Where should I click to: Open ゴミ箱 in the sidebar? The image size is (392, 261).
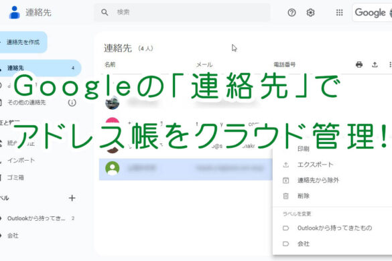point(15,177)
